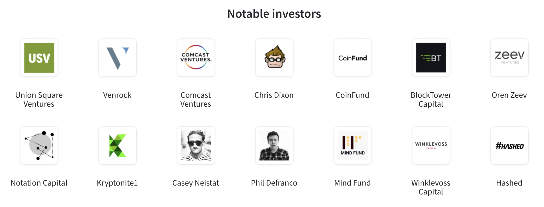544x207 pixels.
Task: Click the CoinFund logo icon
Action: (x=353, y=58)
